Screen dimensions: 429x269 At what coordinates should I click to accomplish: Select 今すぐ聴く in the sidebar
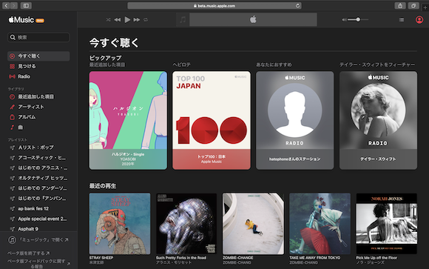pos(38,56)
